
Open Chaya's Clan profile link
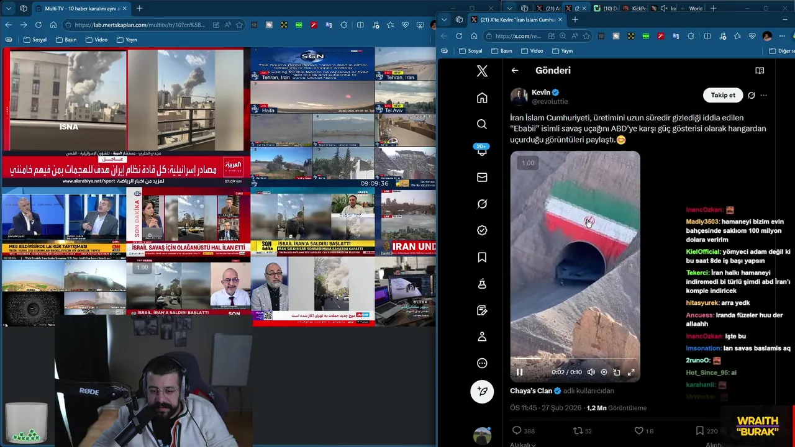click(x=531, y=391)
